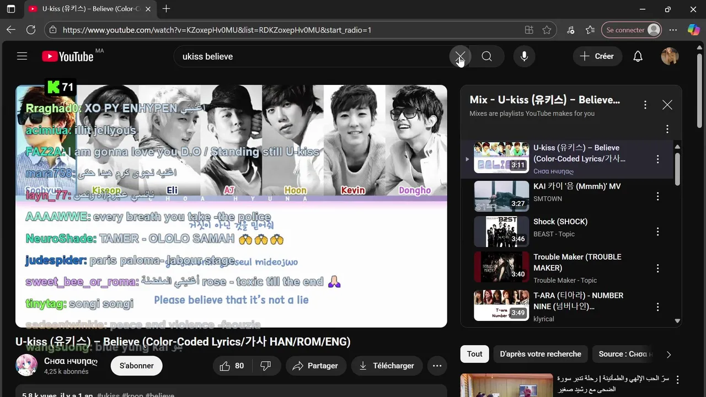Open options for Trouble Maker item
Viewport: 706px width, 397px height.
click(657, 269)
